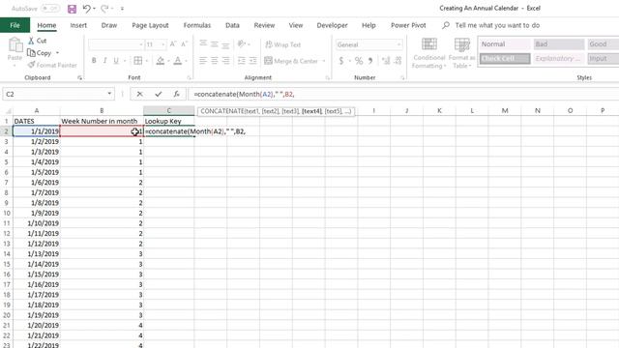Click the Cut scissors button
The width and height of the screenshot is (619, 348).
click(x=37, y=41)
